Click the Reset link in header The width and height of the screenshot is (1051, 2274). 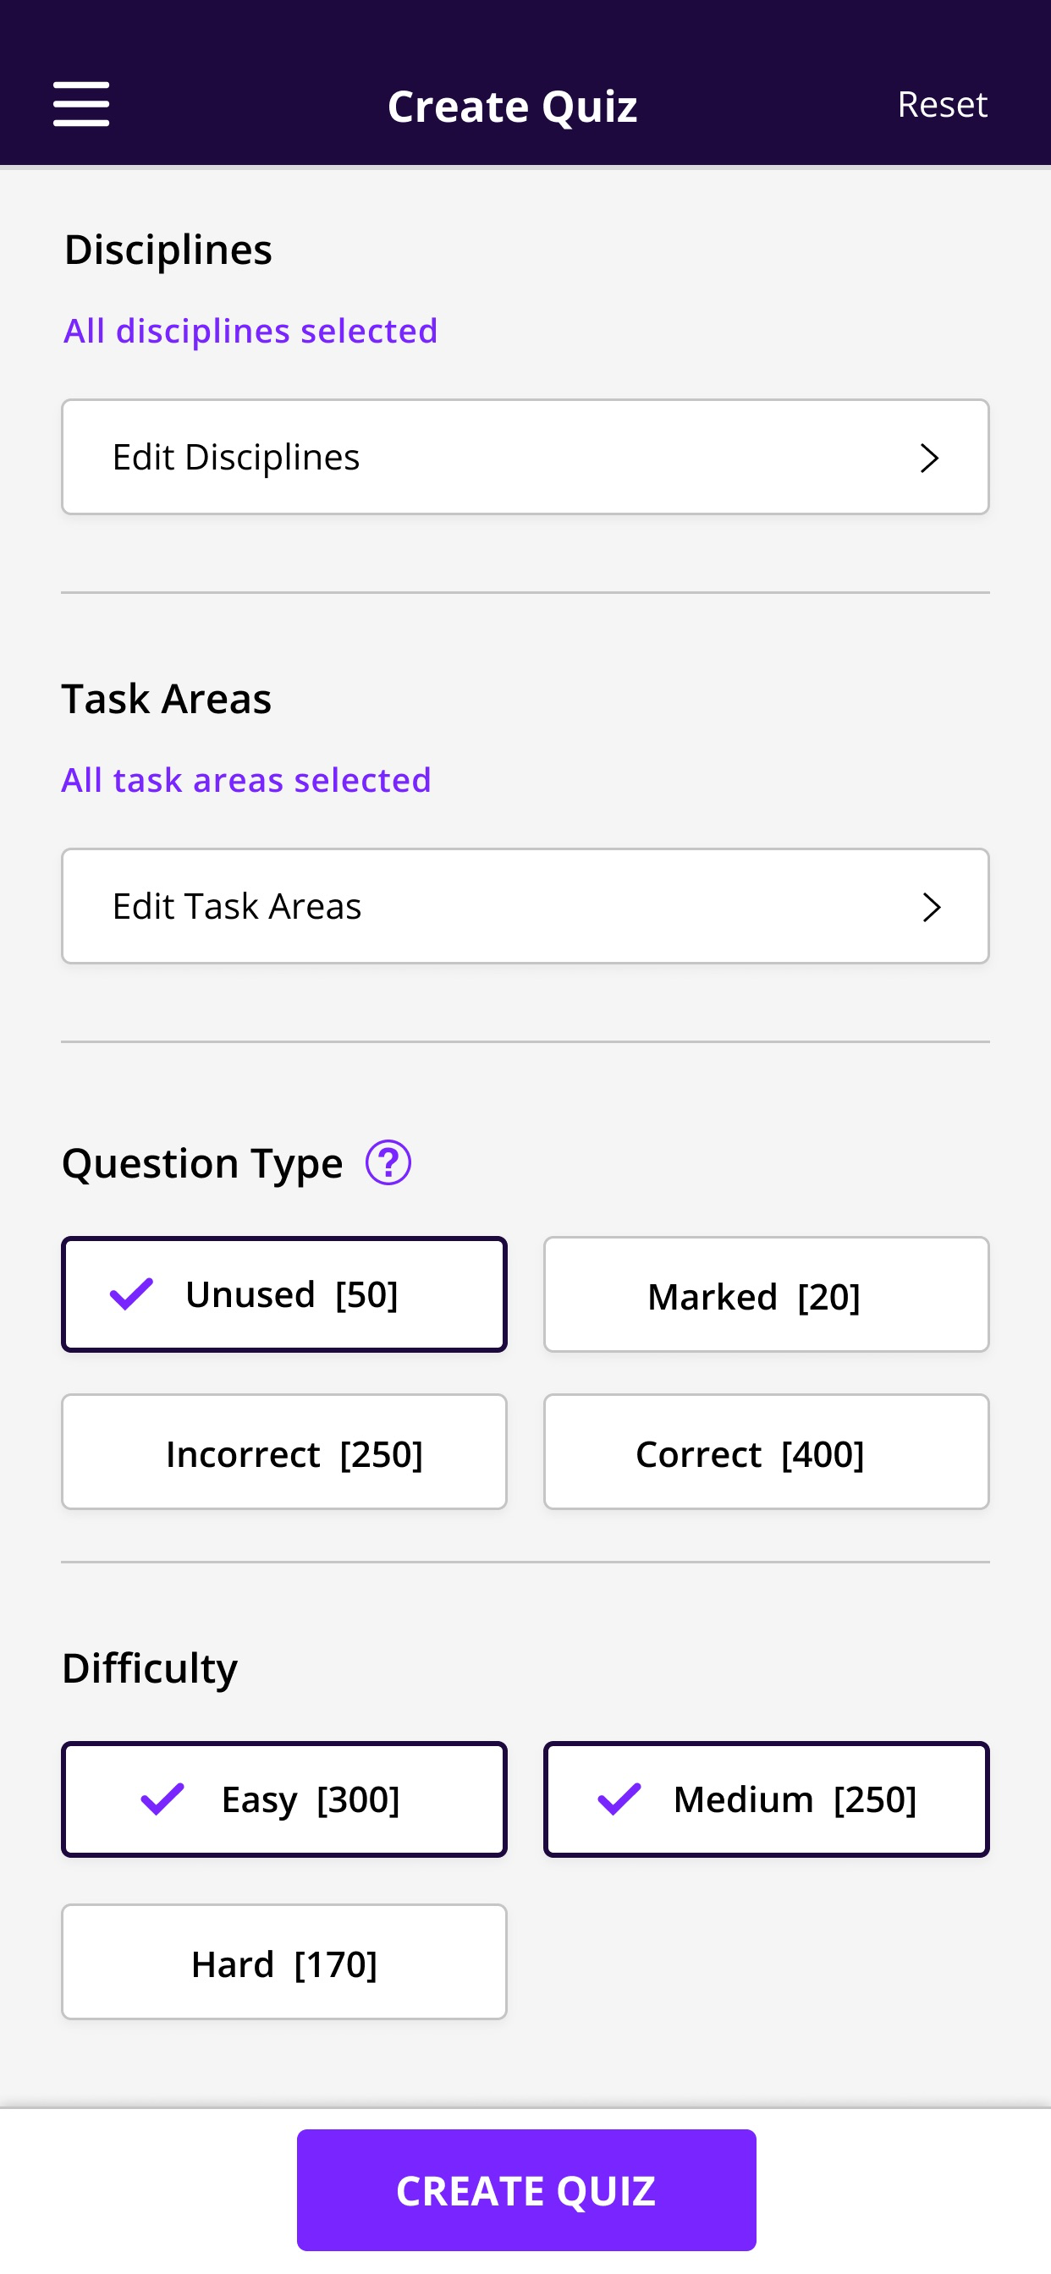coord(943,104)
